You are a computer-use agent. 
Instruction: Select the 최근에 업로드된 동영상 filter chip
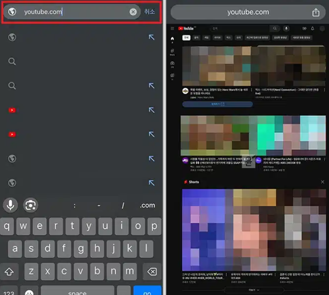[x=257, y=37]
